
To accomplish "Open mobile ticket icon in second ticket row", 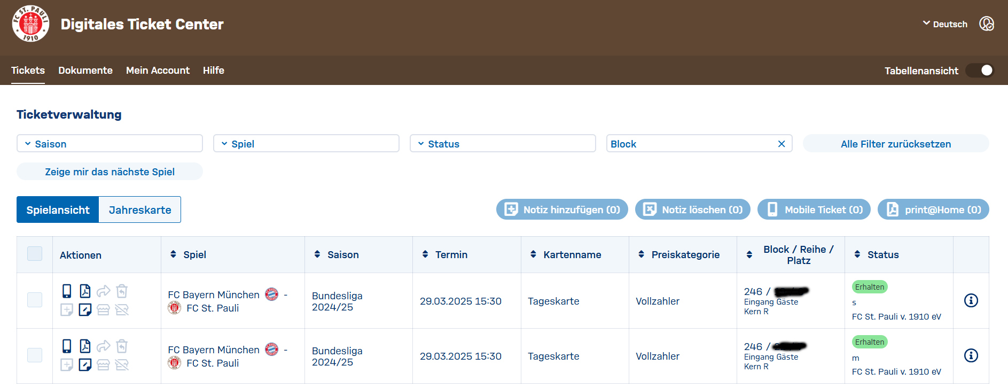I will click(67, 346).
